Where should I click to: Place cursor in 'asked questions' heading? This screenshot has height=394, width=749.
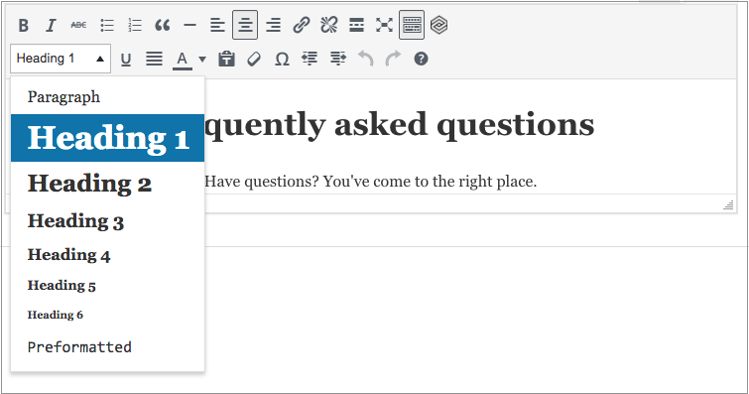[464, 125]
